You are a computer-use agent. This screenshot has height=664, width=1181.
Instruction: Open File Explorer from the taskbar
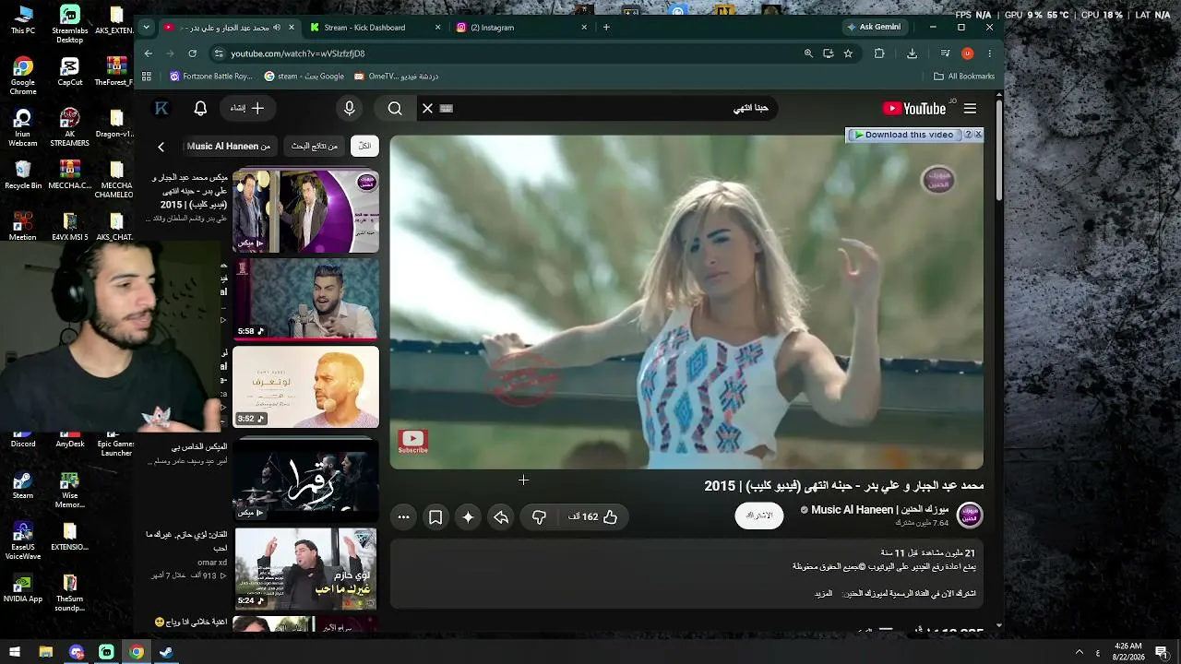tap(45, 653)
